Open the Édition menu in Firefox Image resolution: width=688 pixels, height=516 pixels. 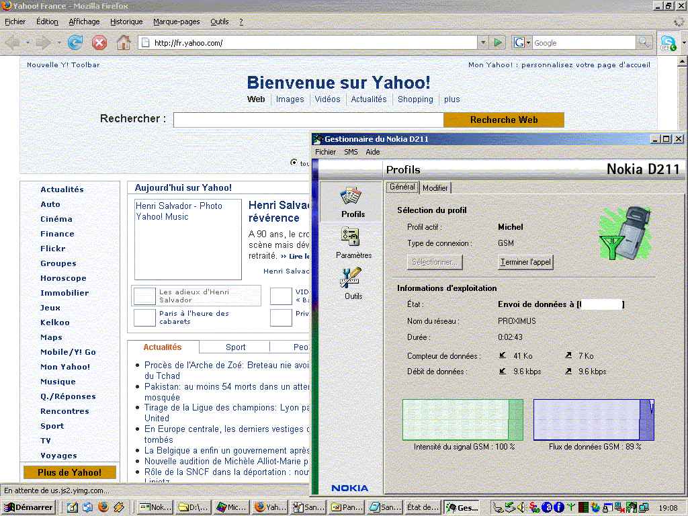[47, 21]
